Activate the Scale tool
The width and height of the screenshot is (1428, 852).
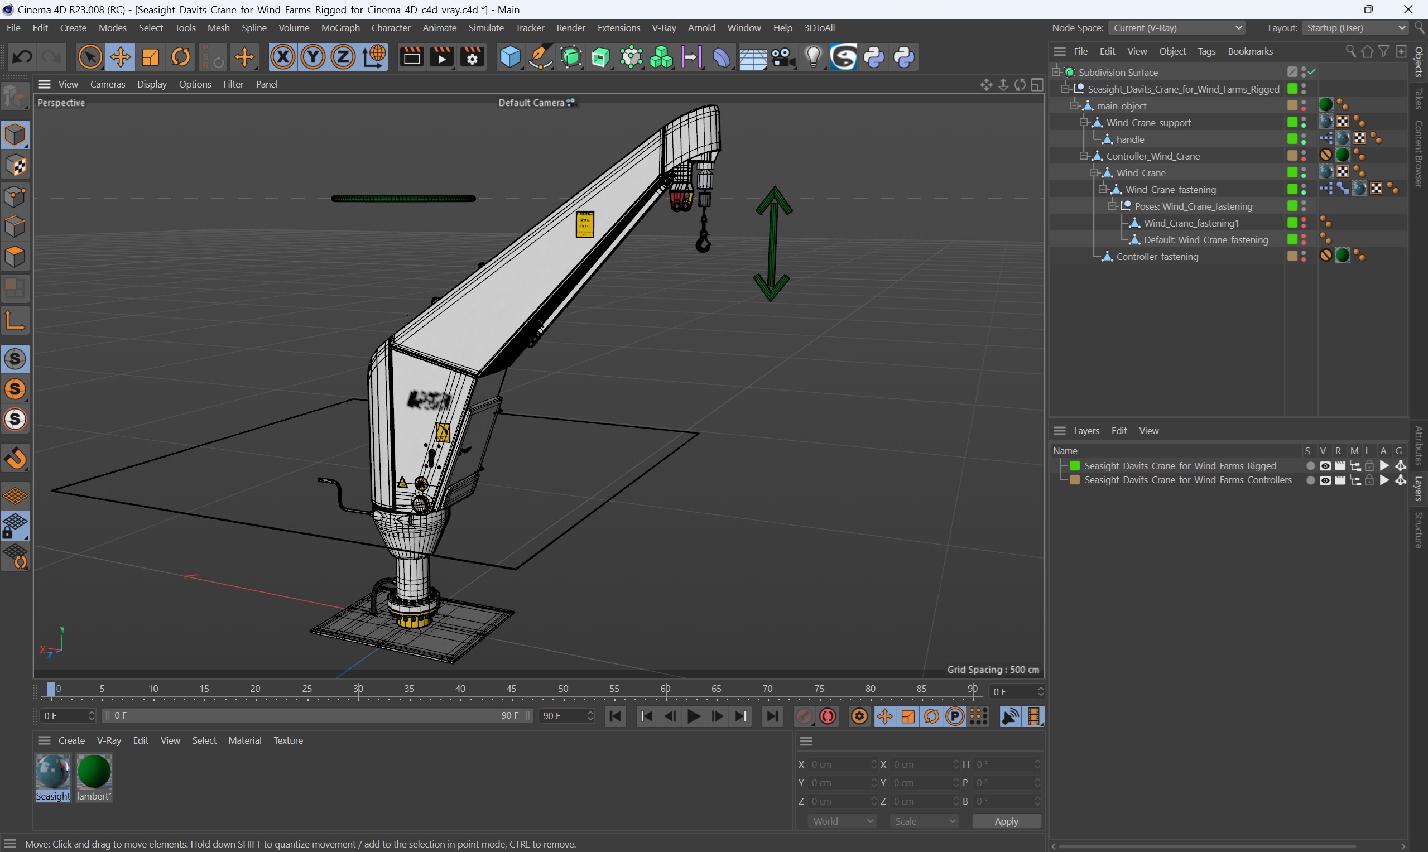coord(151,57)
